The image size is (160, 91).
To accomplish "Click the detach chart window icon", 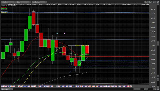I will [x=158, y=2].
